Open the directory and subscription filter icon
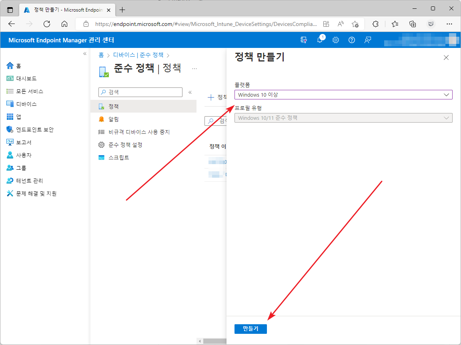The width and height of the screenshot is (461, 345). (304, 40)
